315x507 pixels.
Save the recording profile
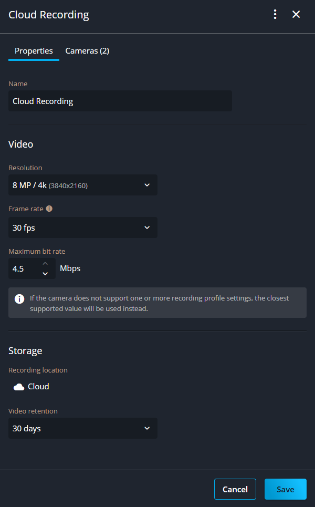coord(285,489)
